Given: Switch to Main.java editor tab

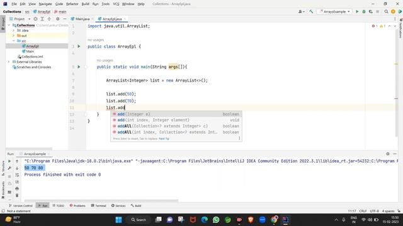Looking at the screenshot, I should coord(82,19).
